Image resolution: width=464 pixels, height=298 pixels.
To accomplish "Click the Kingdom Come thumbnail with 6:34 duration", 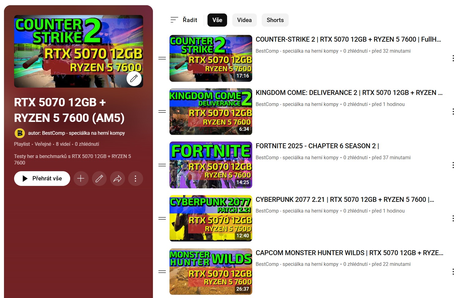I will click(x=211, y=111).
